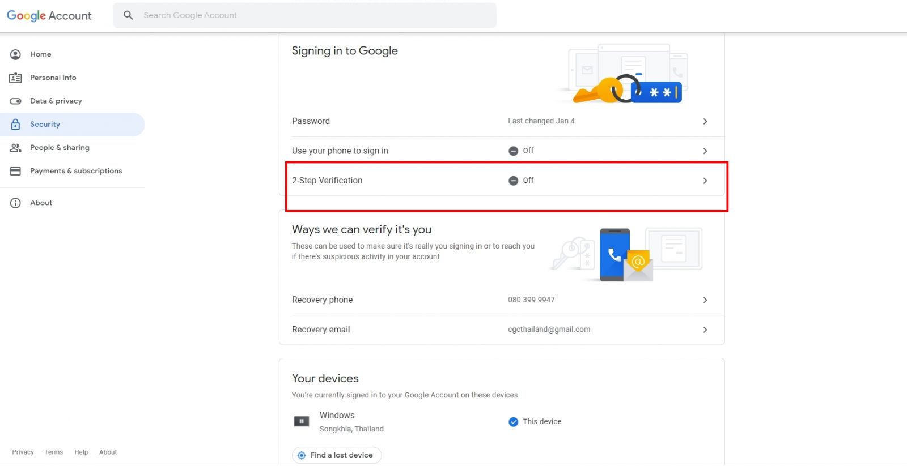Viewport: 907px width, 466px height.
Task: Expand Password row chevron
Action: pos(705,121)
